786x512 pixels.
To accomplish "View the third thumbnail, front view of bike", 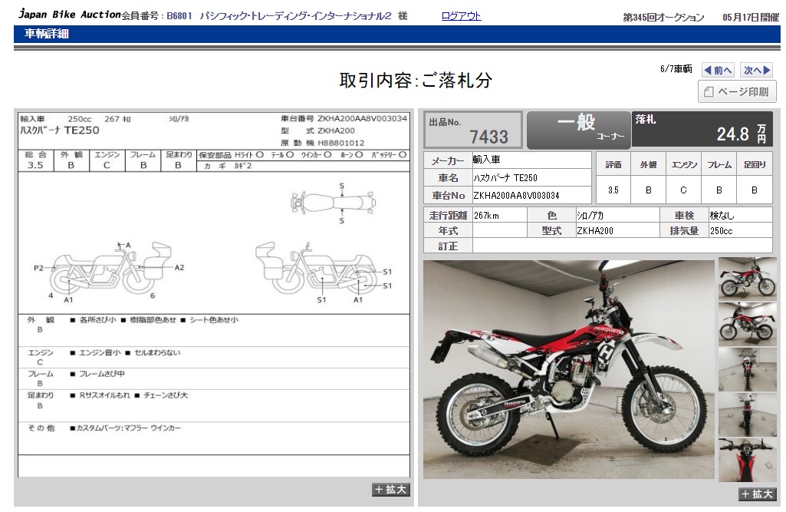I will (747, 369).
